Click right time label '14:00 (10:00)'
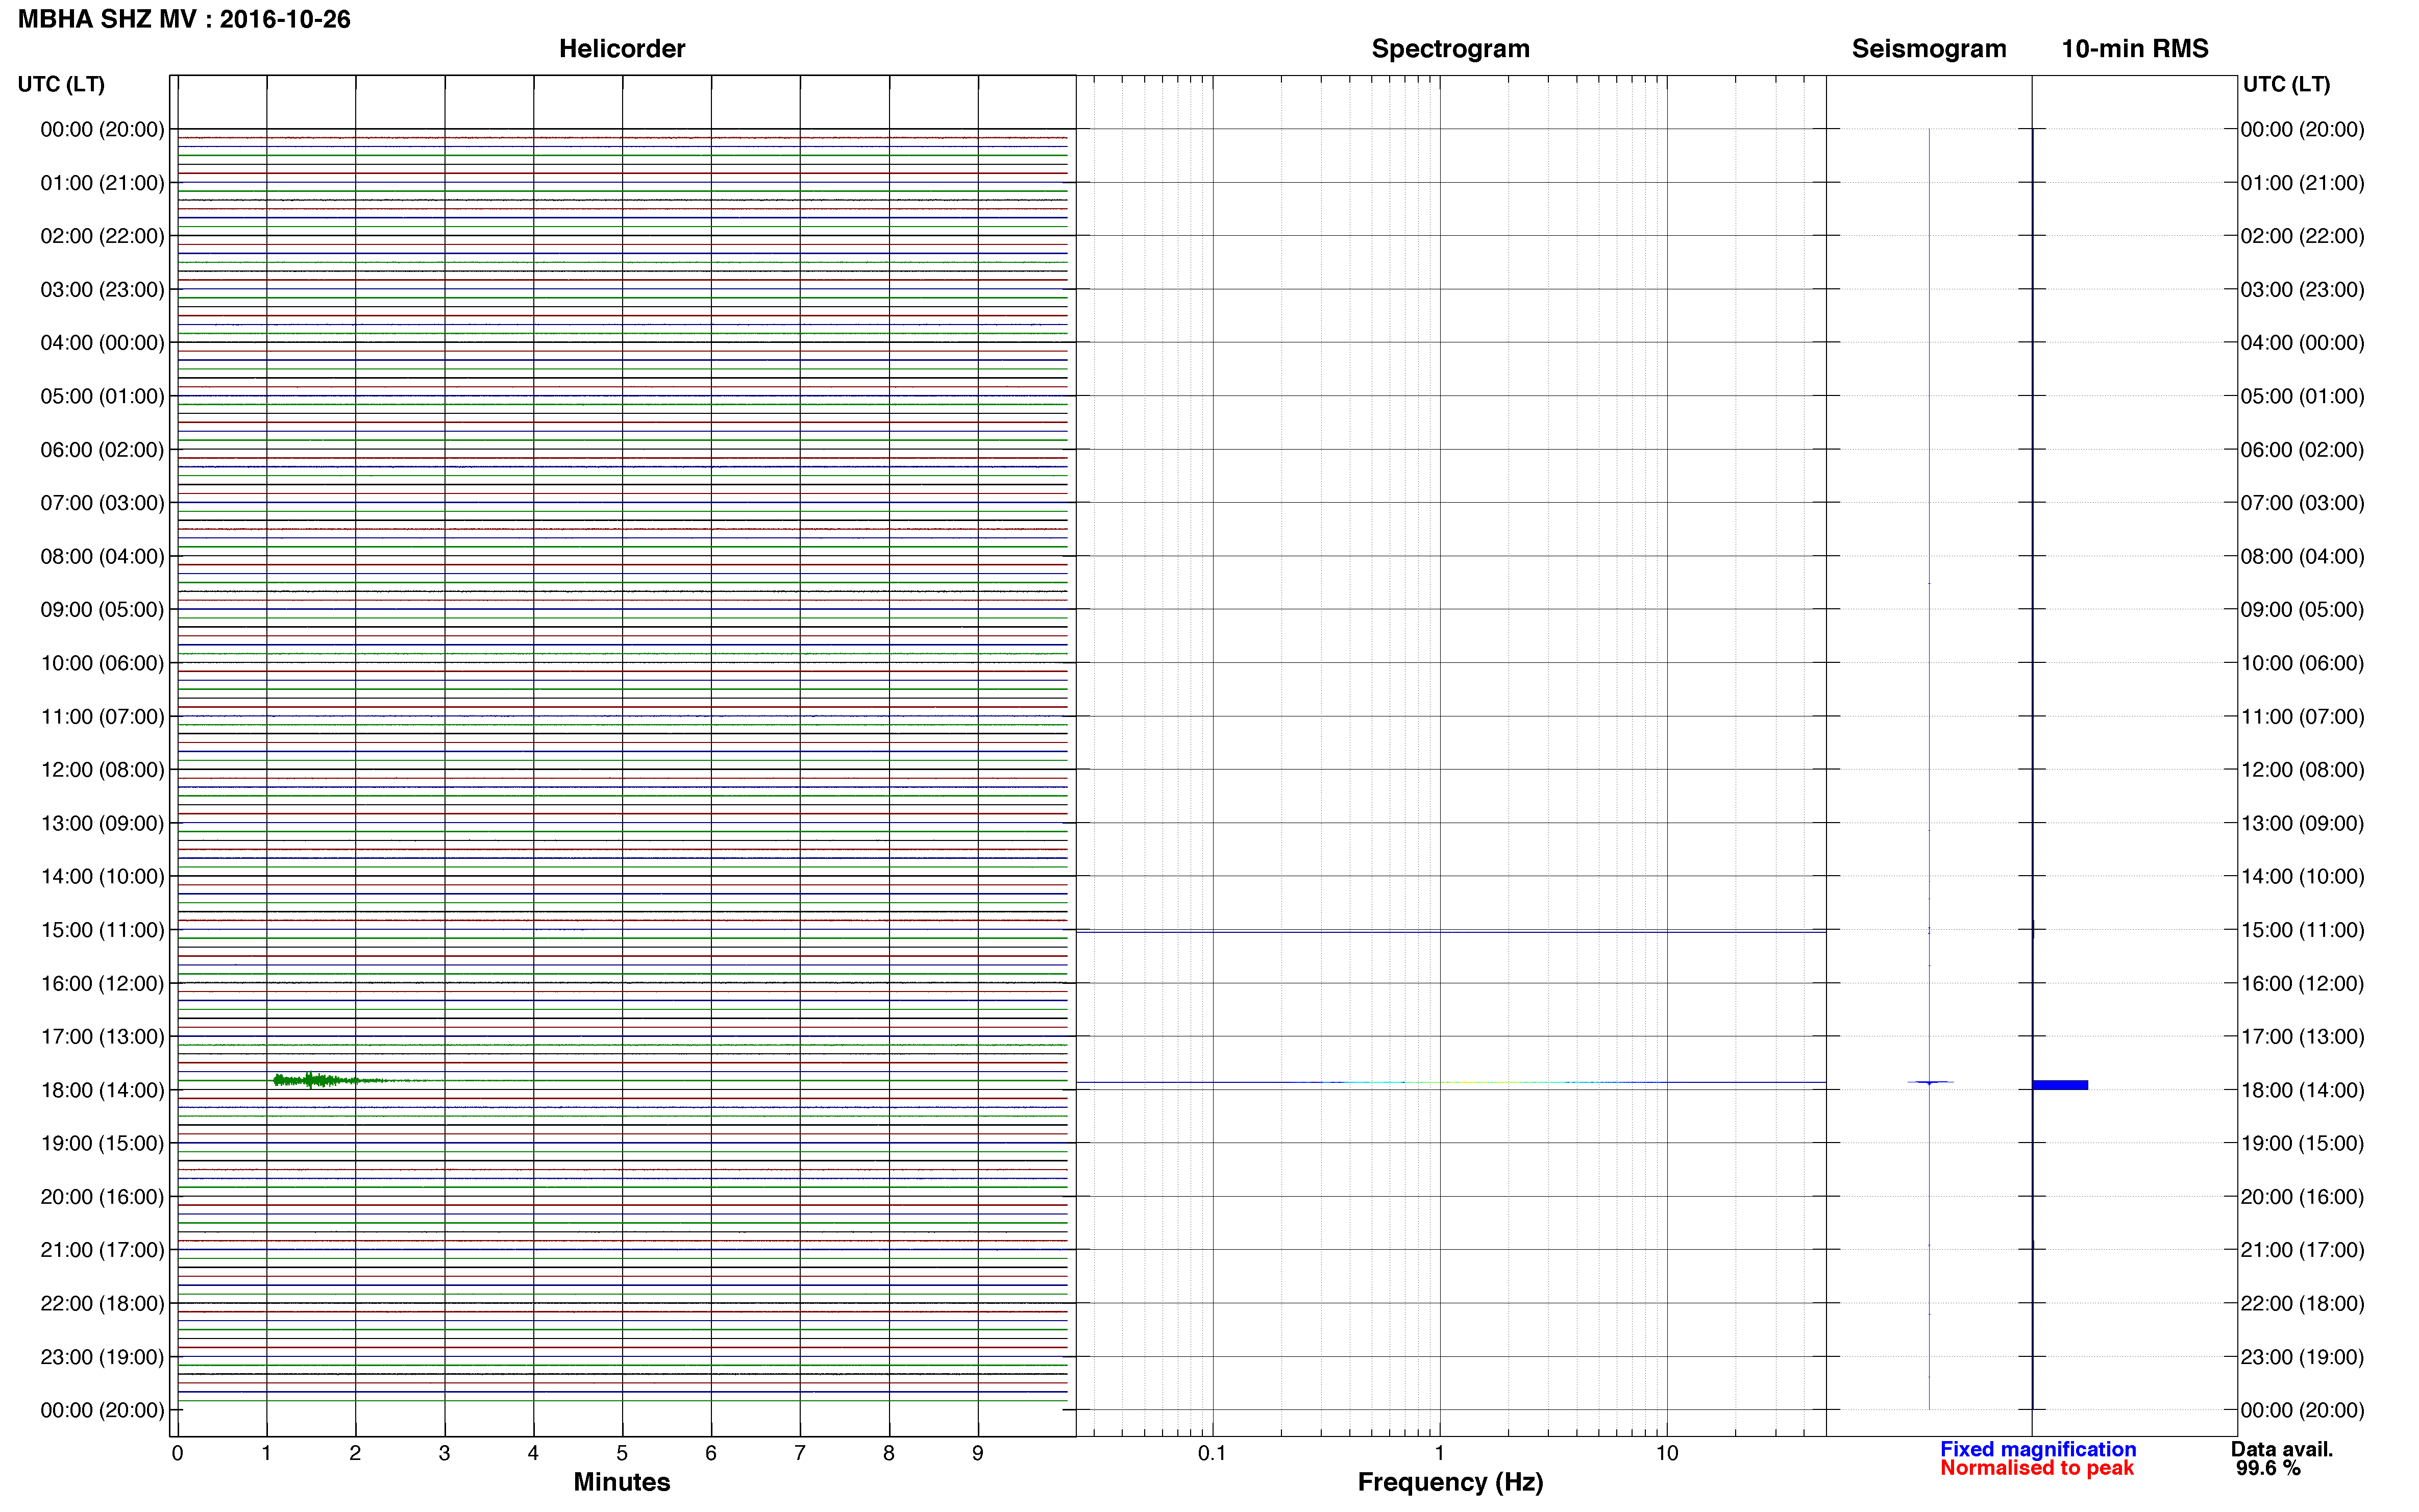This screenshot has width=2419, height=1512. coord(2302,877)
